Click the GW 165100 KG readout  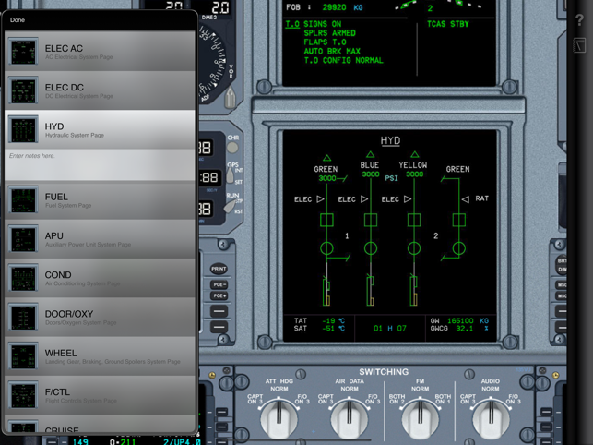click(x=459, y=320)
